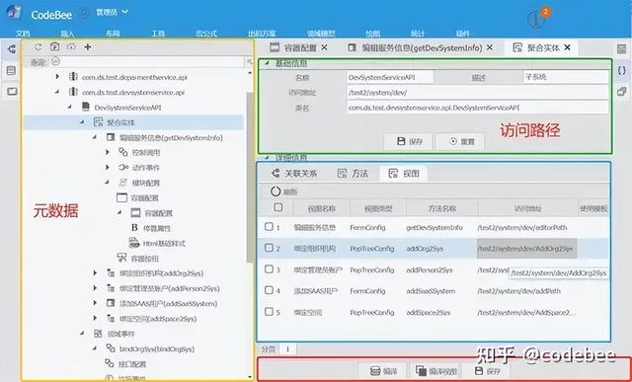
Task: Click the 重置 reset button
Action: 460,141
